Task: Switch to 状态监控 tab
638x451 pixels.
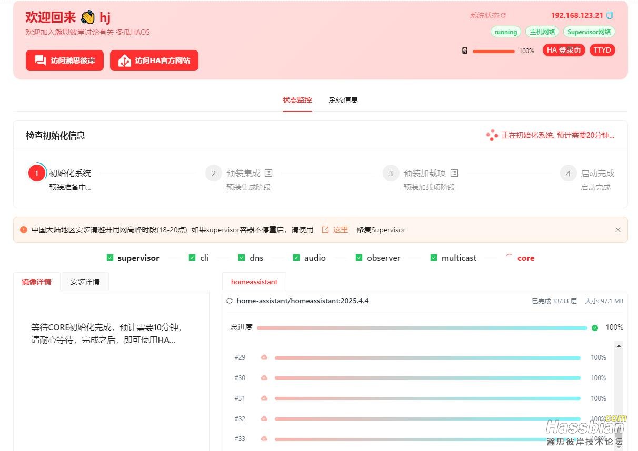Action: (x=297, y=100)
